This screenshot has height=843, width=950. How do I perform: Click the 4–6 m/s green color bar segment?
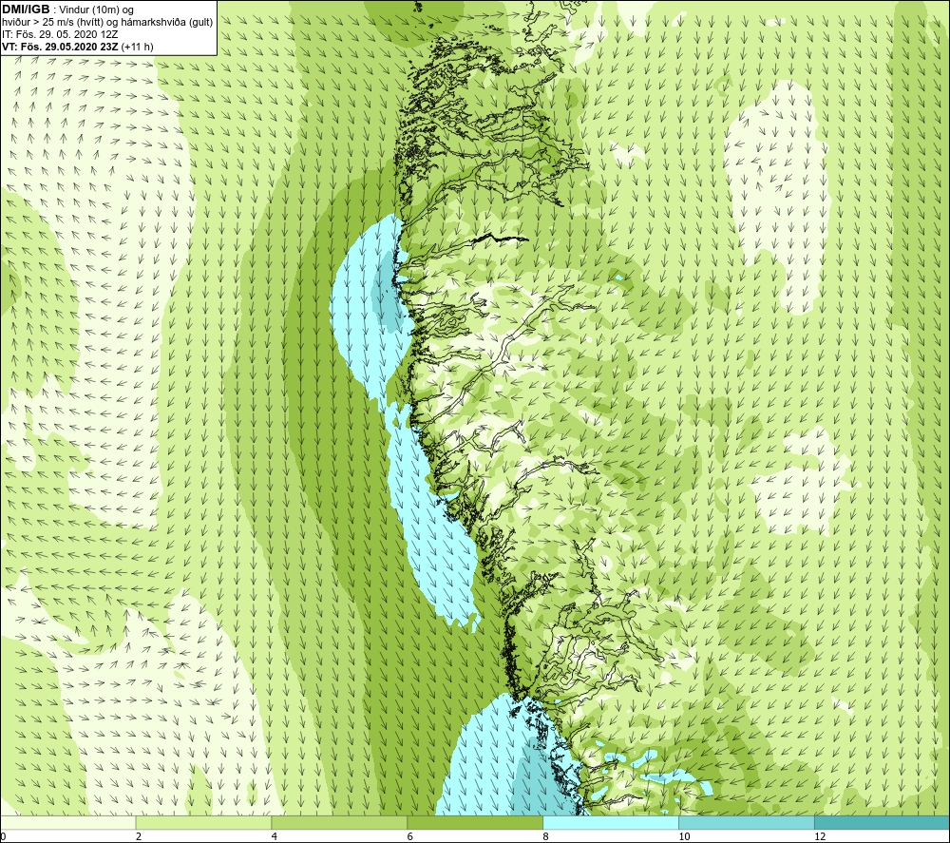[x=339, y=822]
